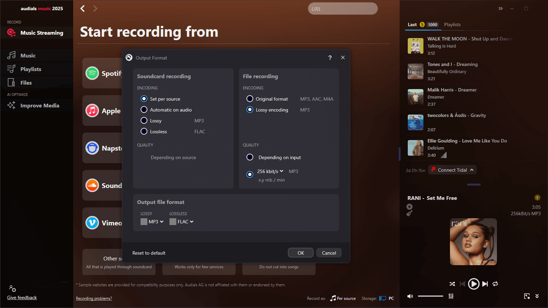Open the fullscreen player view icon
This screenshot has width=548, height=308.
527,296
